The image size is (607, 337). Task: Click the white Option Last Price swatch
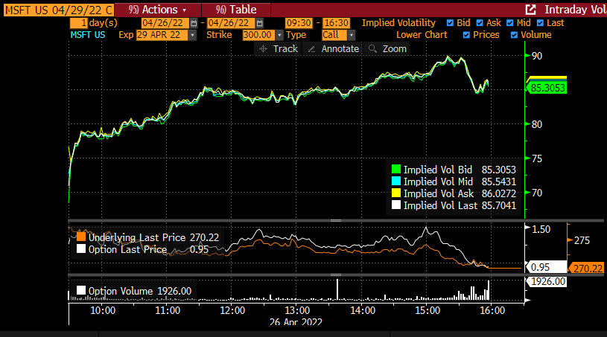click(81, 249)
